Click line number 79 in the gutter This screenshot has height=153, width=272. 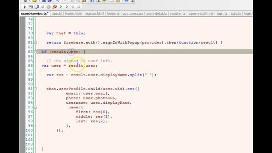(x=30, y=33)
